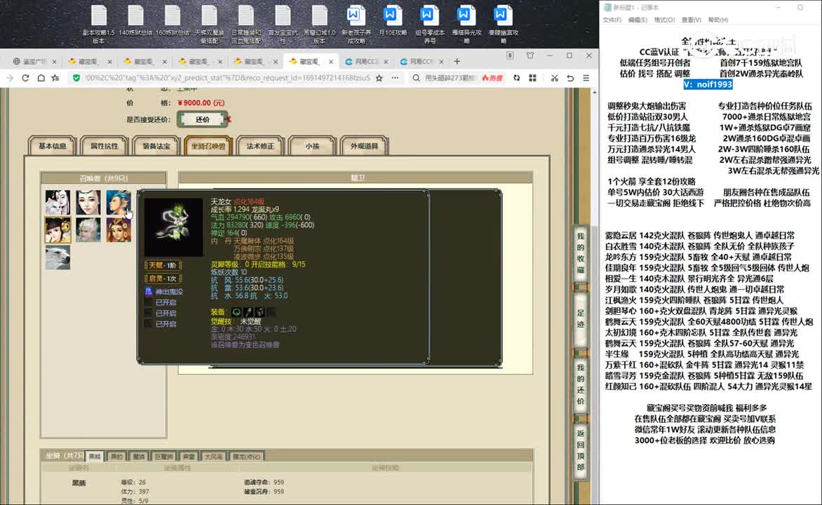Click the green security shield icon
Screen dimensions: 822x505
tap(76, 78)
